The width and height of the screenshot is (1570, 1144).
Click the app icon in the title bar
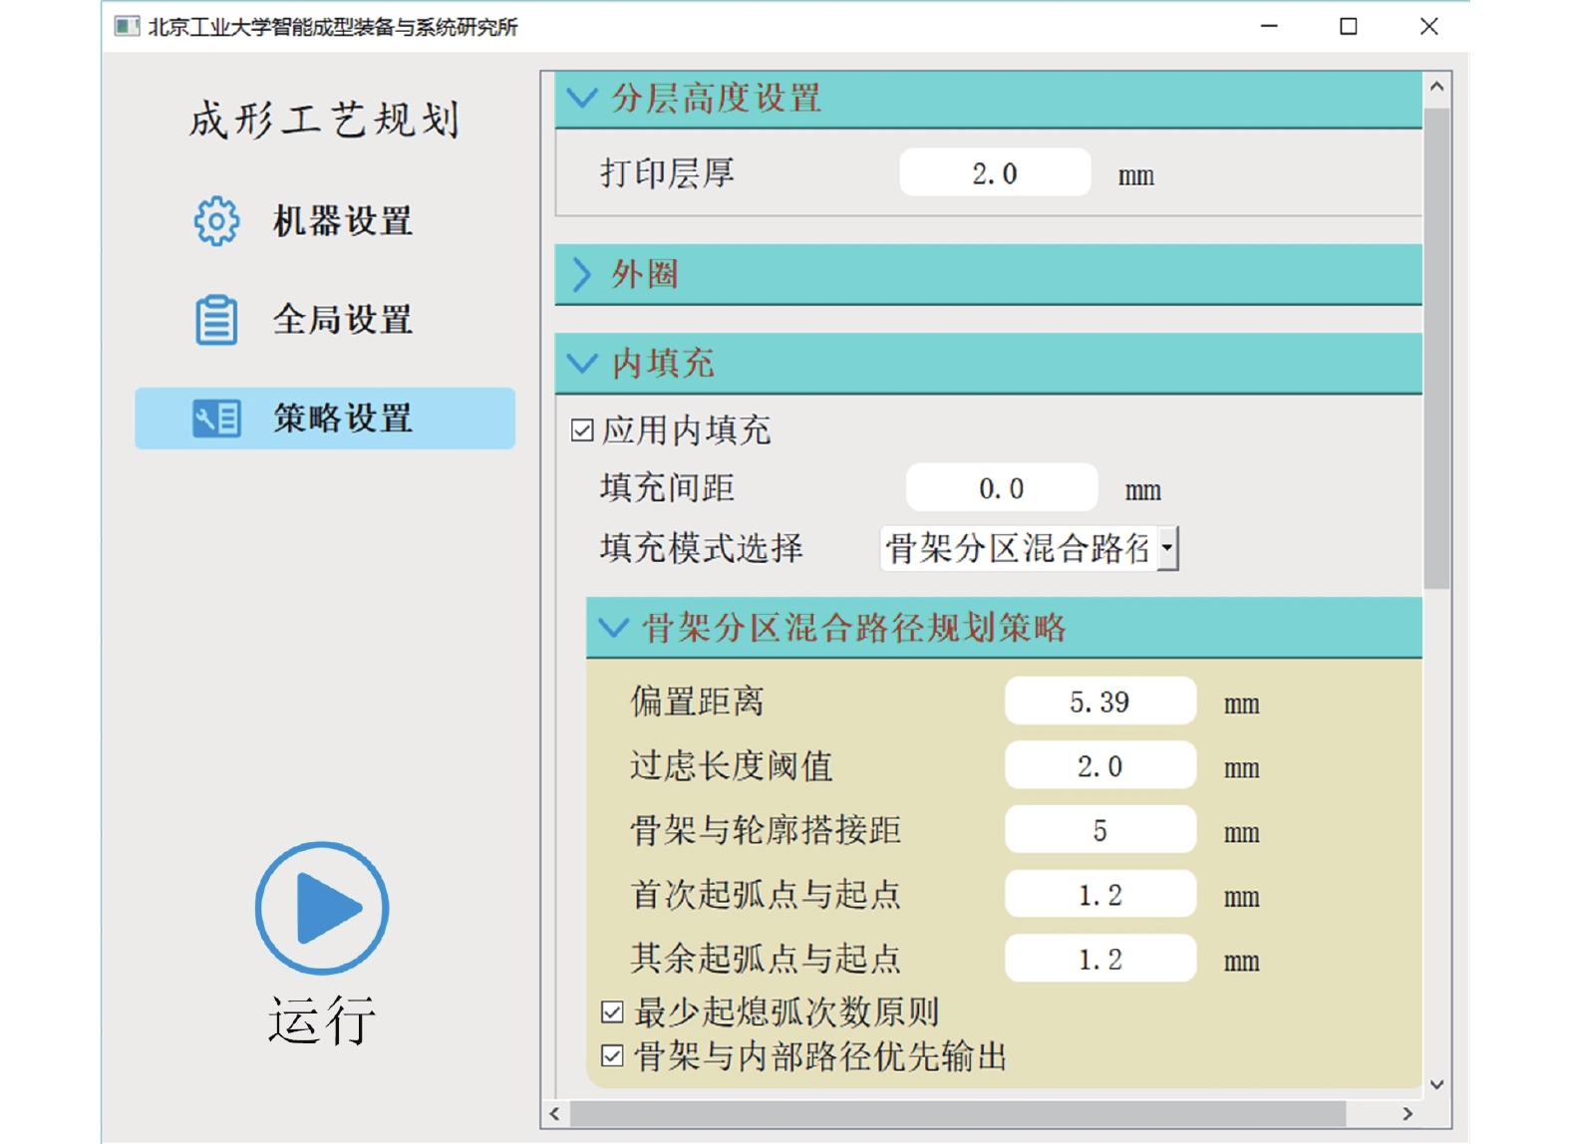127,26
